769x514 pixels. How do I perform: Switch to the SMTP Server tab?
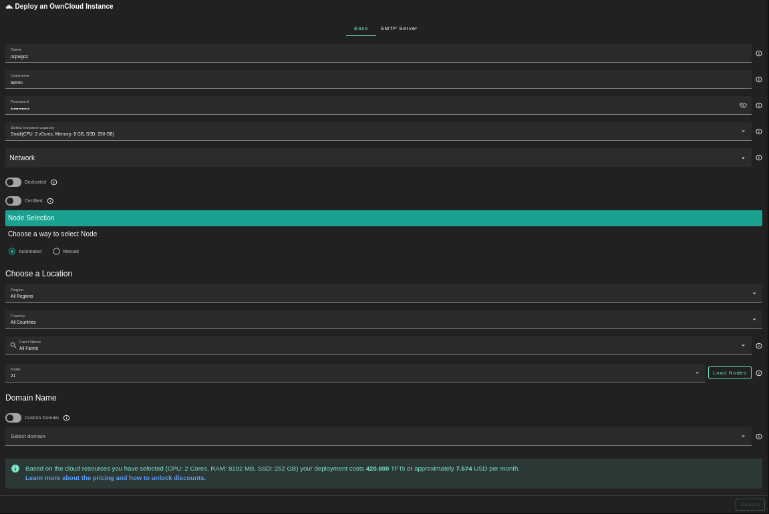click(399, 29)
